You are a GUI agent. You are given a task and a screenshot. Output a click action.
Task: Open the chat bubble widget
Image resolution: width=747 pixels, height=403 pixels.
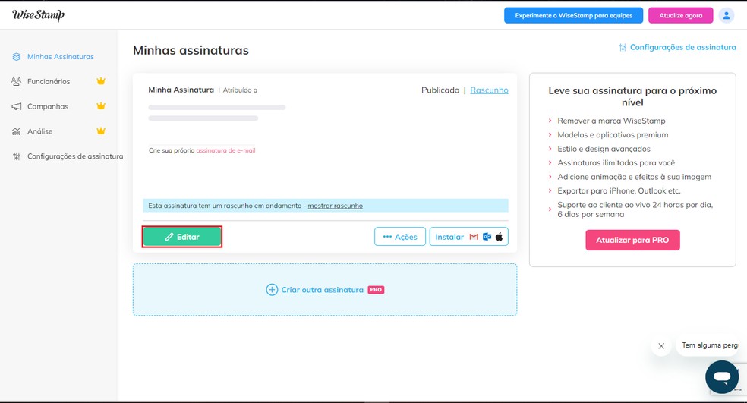click(722, 376)
